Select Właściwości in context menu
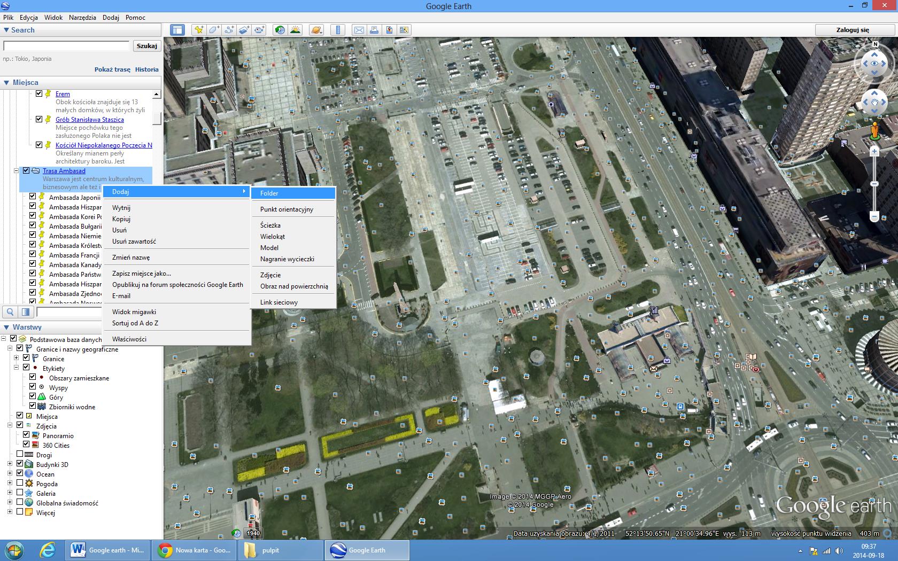The height and width of the screenshot is (561, 898). click(176, 339)
